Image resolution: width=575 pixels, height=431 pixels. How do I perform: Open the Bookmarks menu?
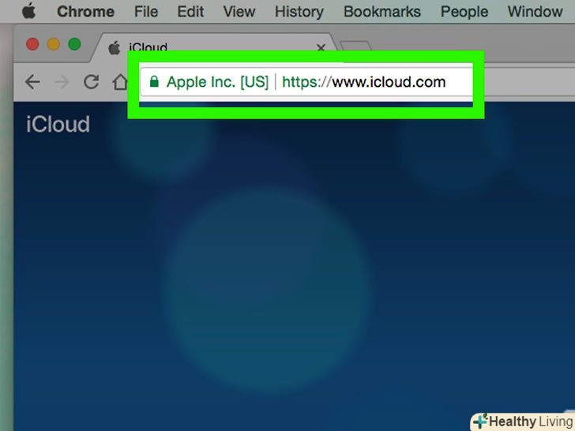[x=382, y=12]
